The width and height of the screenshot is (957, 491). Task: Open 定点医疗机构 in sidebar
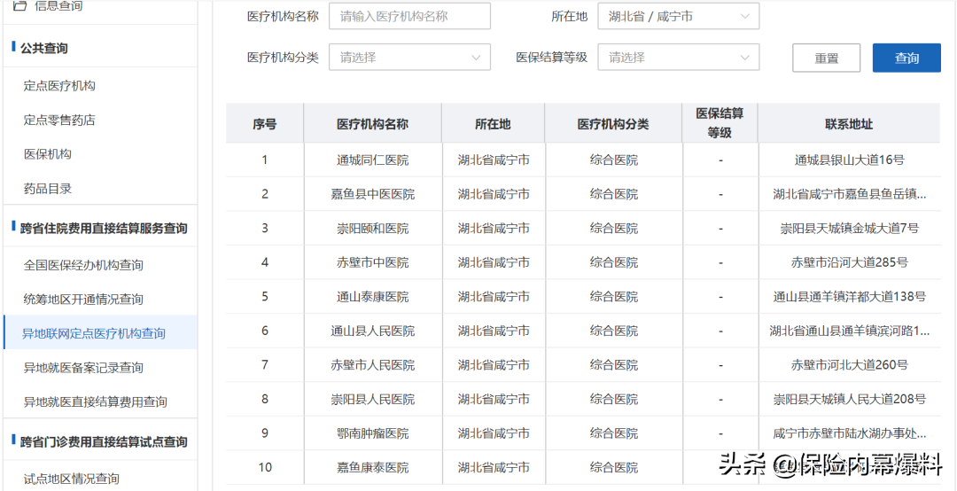coord(59,85)
